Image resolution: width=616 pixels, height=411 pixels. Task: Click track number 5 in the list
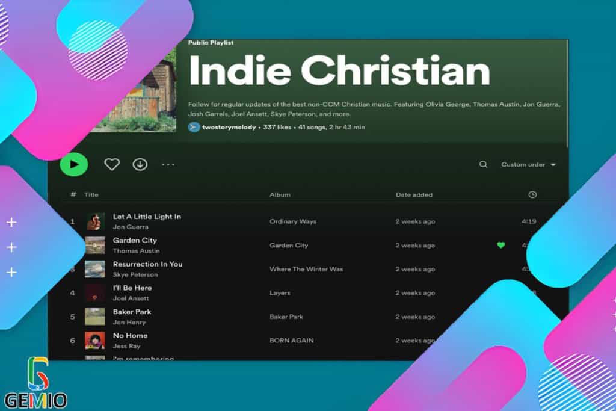click(72, 317)
